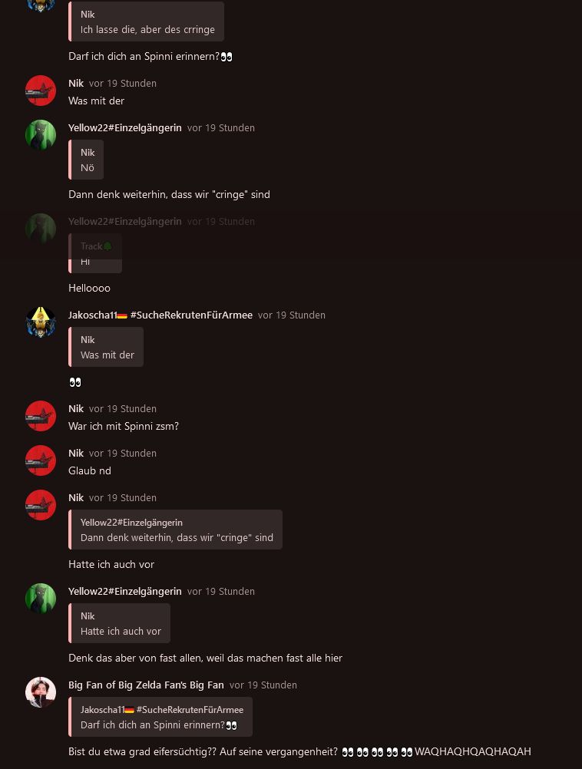
Task: Click Nik's username above "Glaub nd"
Action: click(x=76, y=453)
